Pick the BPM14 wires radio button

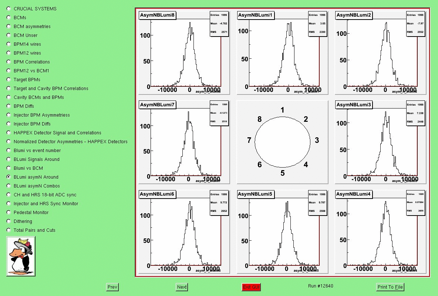click(x=9, y=44)
